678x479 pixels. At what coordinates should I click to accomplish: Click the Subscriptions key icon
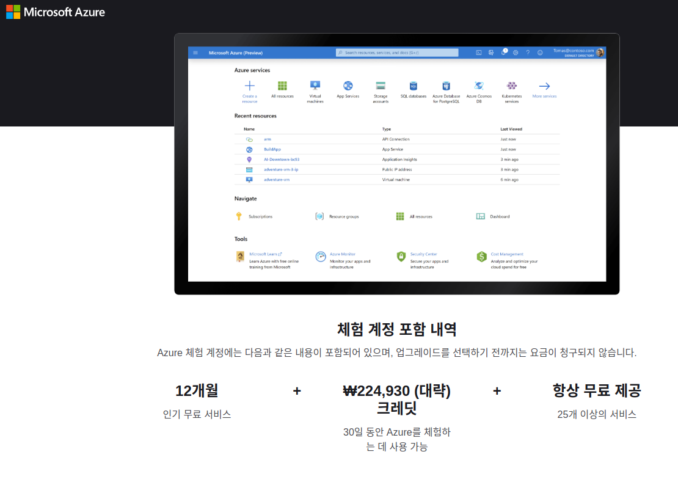[x=239, y=216]
